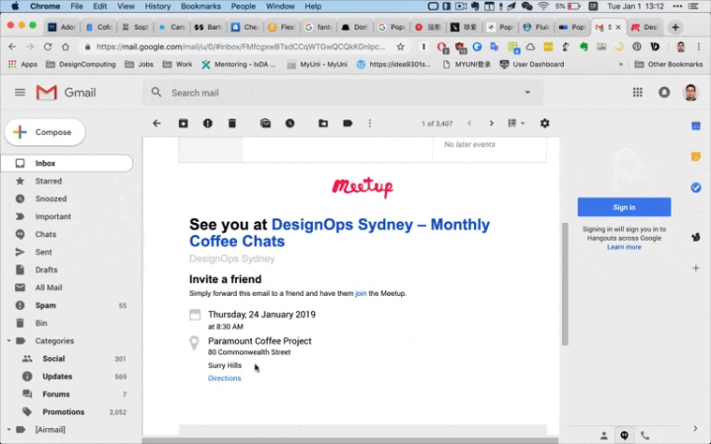Viewport: 711px width, 444px height.
Task: Open the Window menu
Action: [x=279, y=6]
